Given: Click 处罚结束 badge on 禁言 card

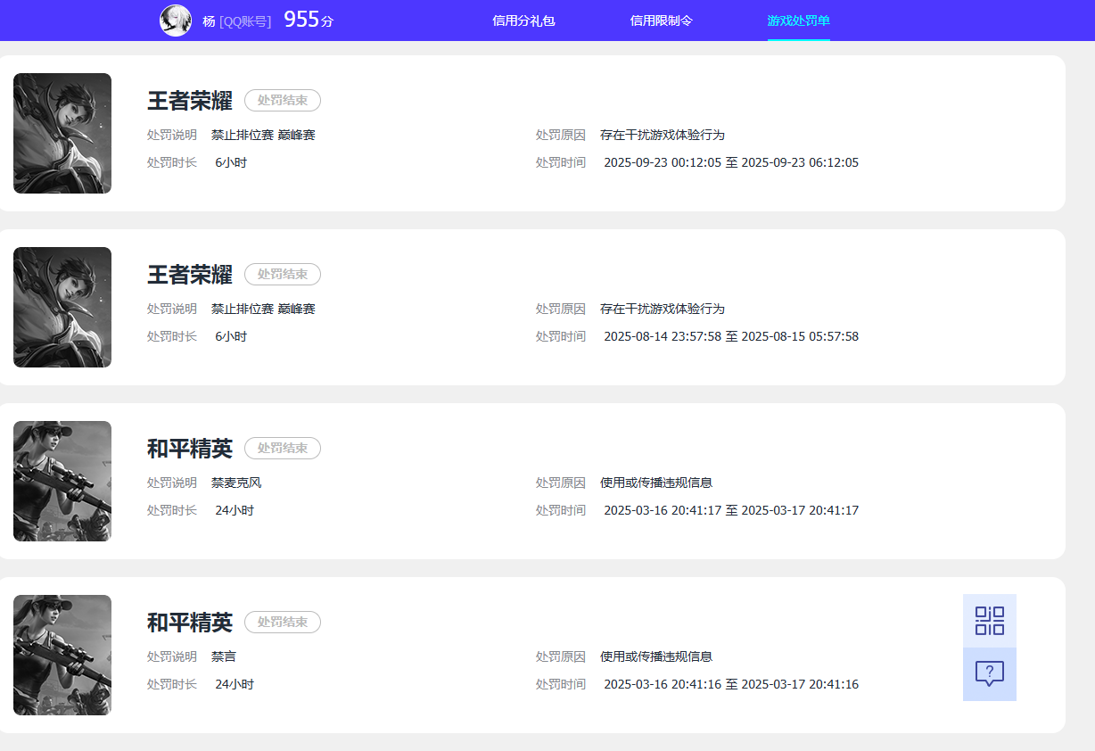Looking at the screenshot, I should point(283,623).
